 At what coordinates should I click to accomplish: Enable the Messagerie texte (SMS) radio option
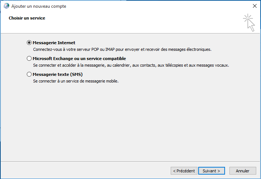(29, 74)
